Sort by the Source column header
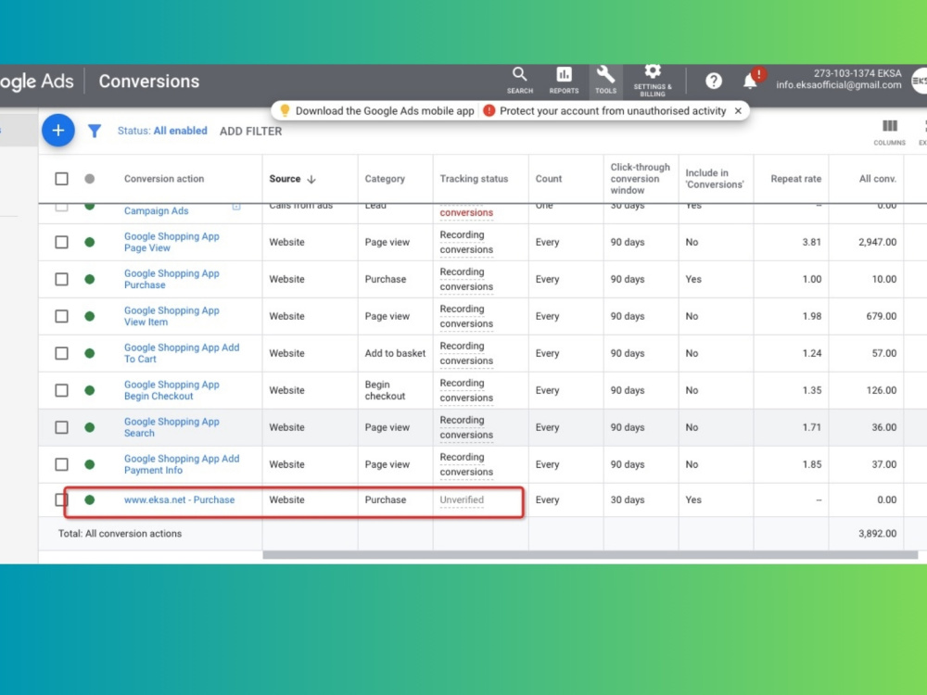 pyautogui.click(x=293, y=179)
